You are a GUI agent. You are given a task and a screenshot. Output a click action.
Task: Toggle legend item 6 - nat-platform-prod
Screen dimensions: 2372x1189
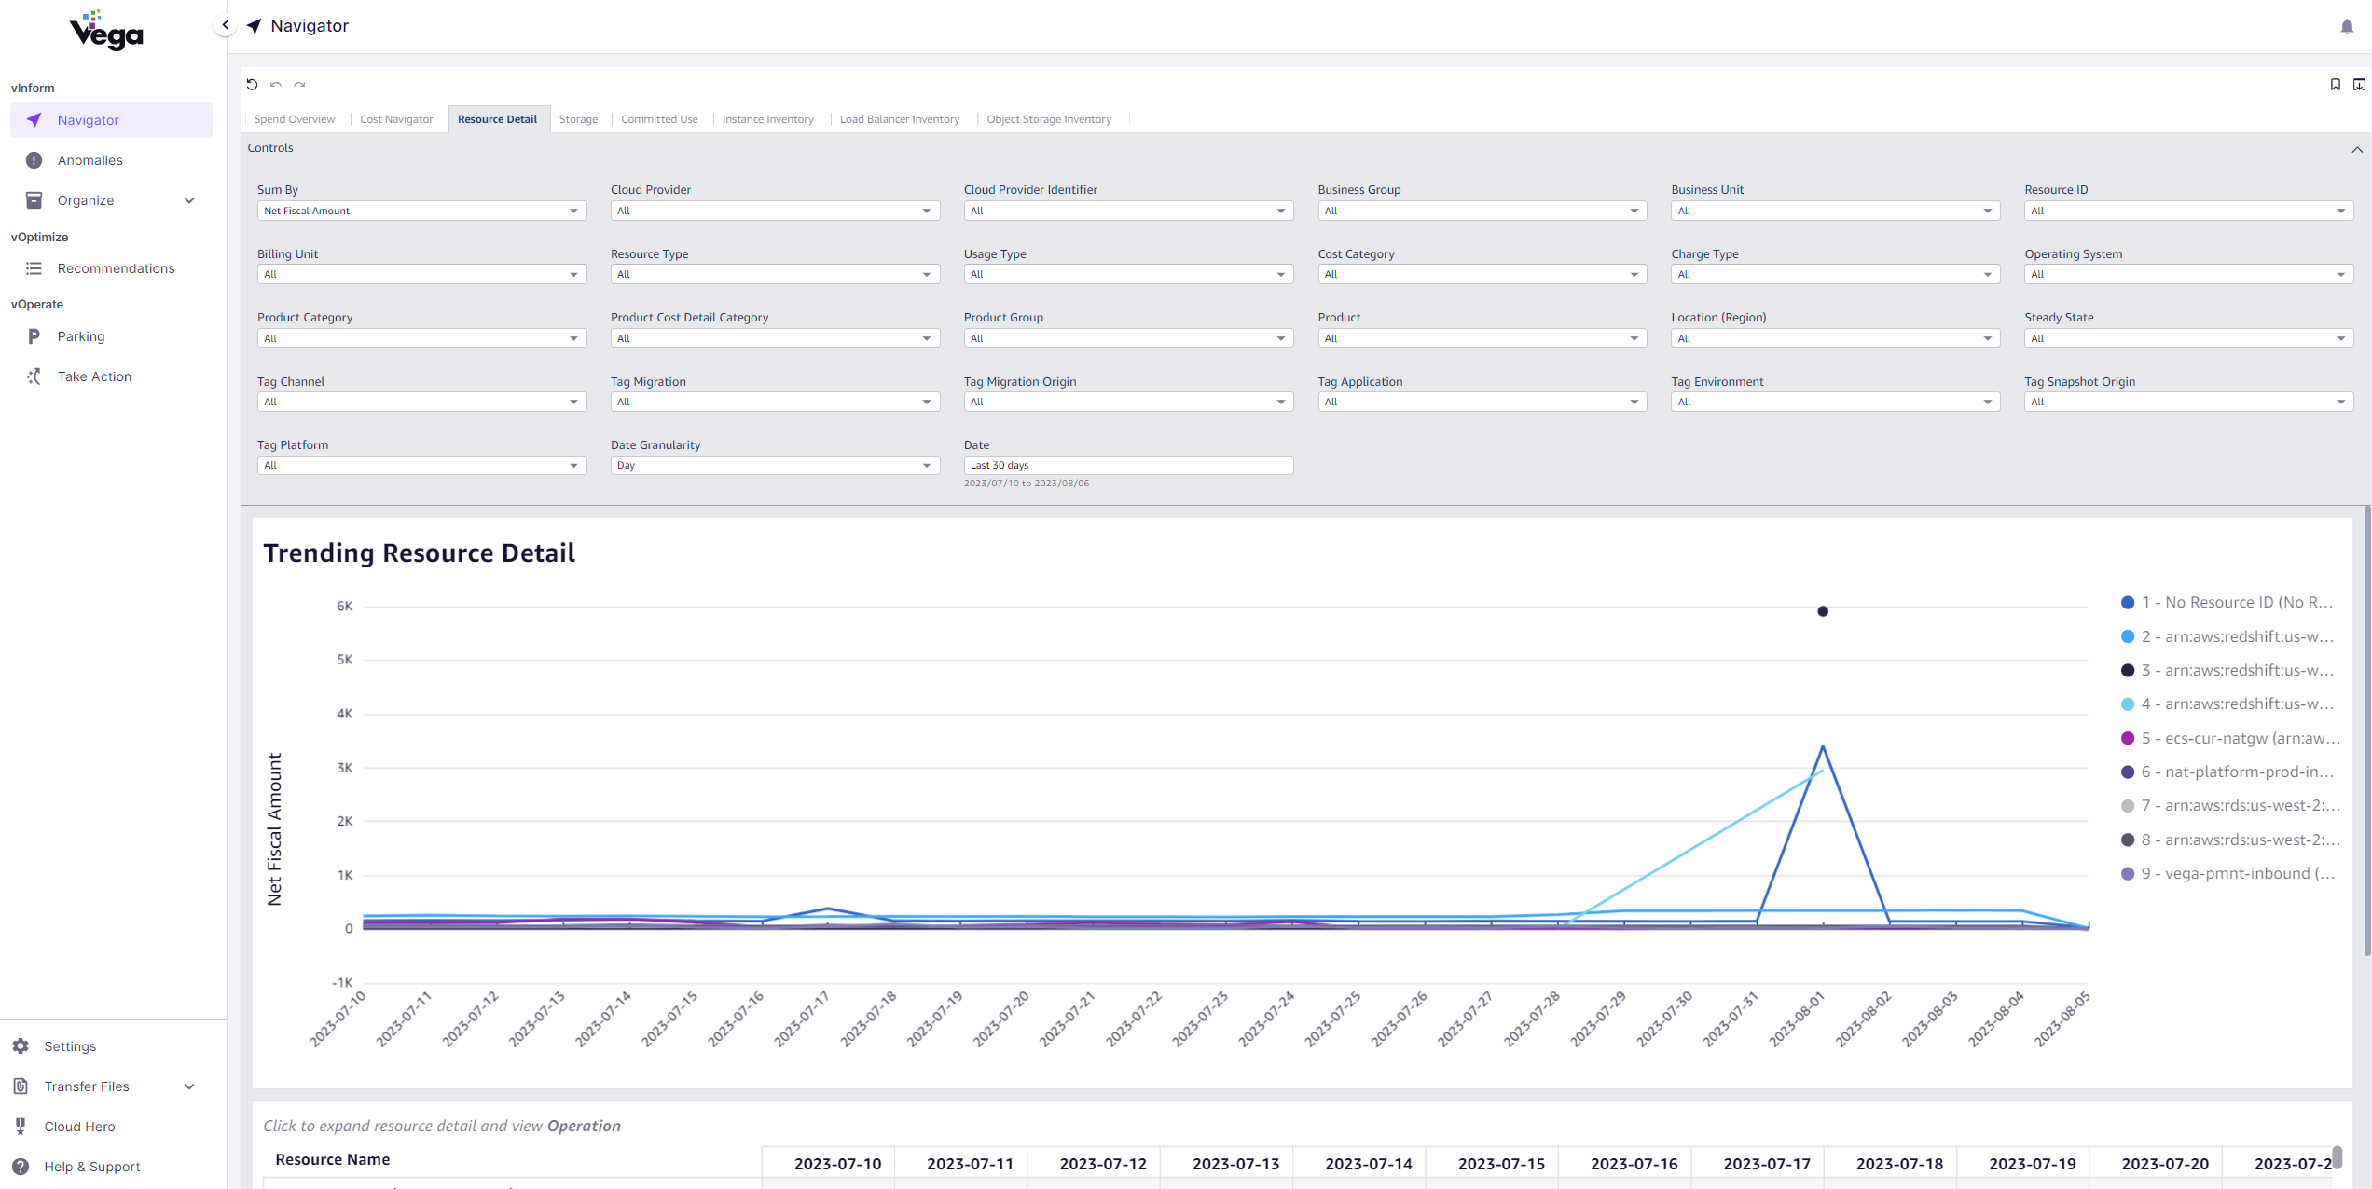(x=2228, y=772)
